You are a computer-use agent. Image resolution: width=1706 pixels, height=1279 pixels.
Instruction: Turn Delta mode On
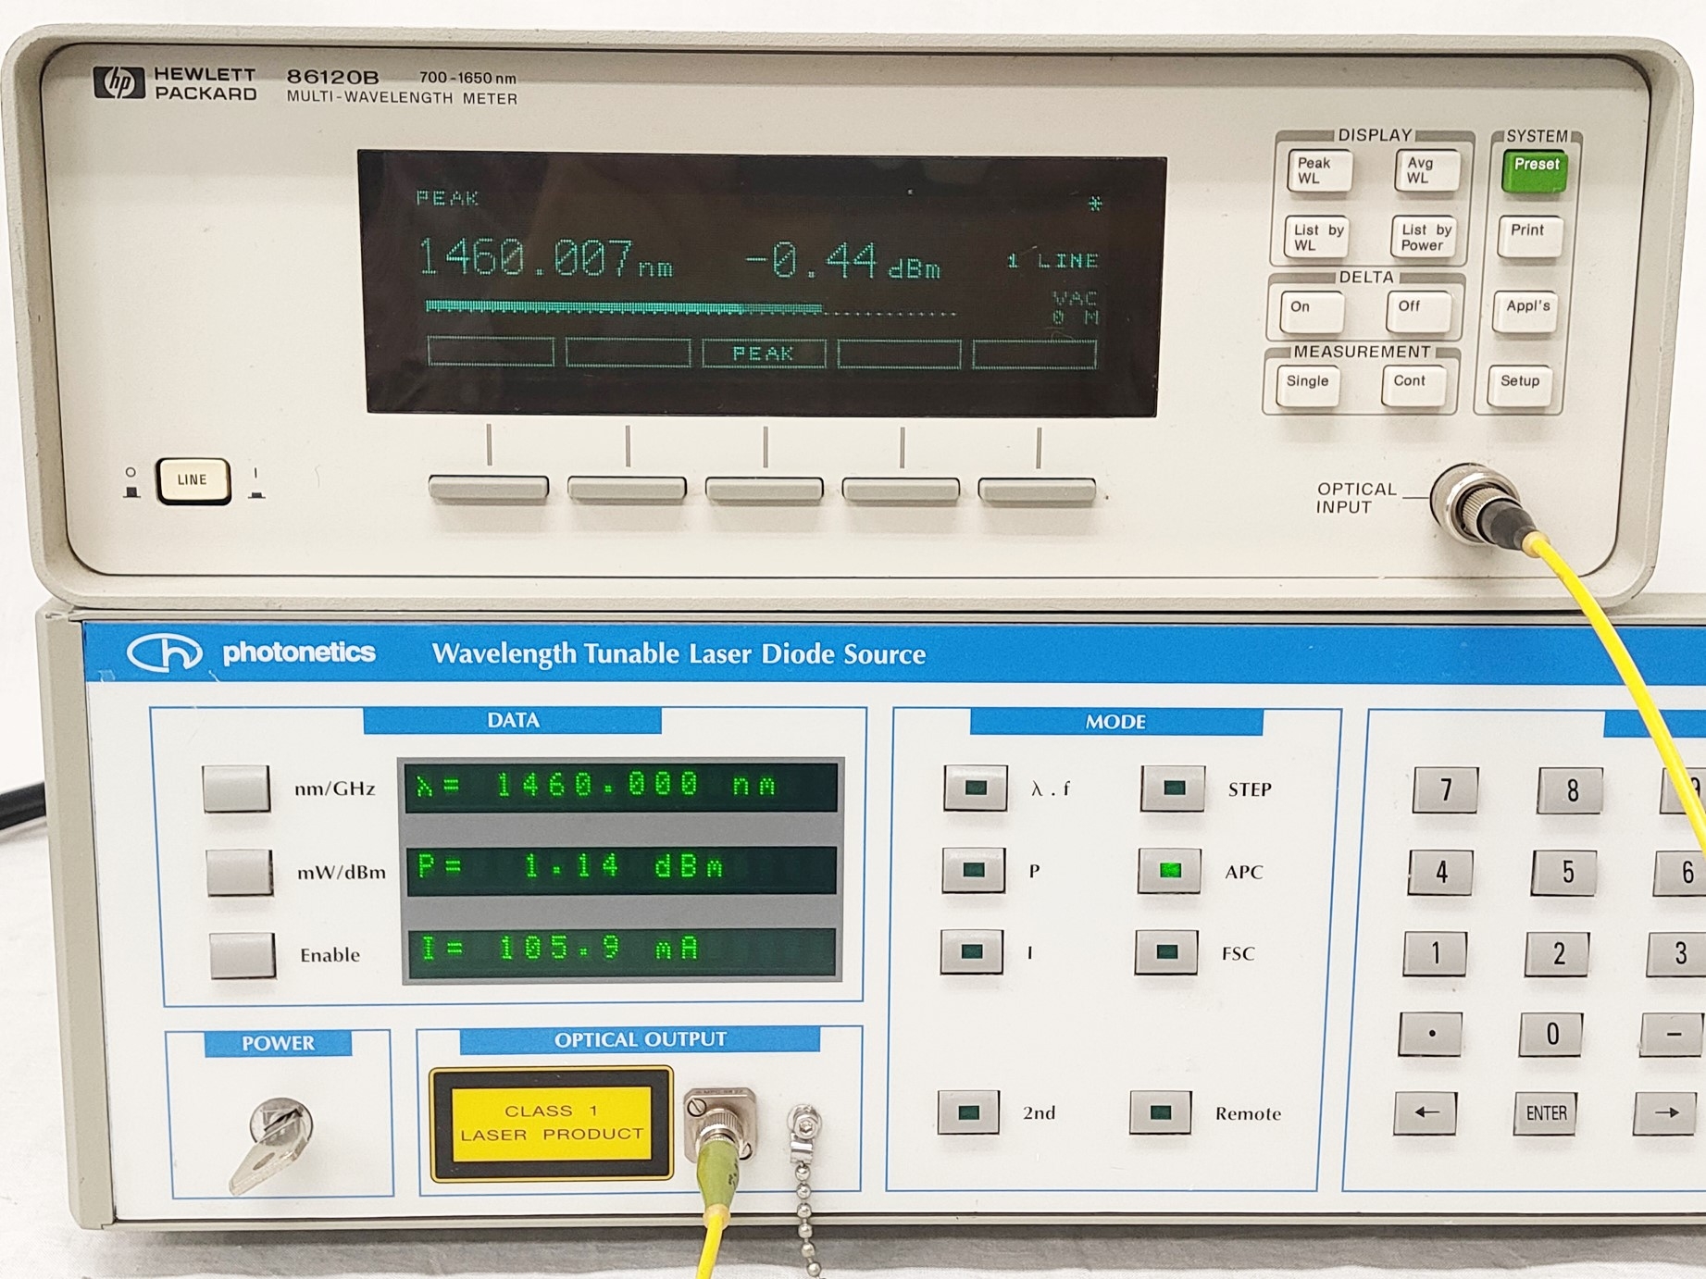click(1312, 311)
